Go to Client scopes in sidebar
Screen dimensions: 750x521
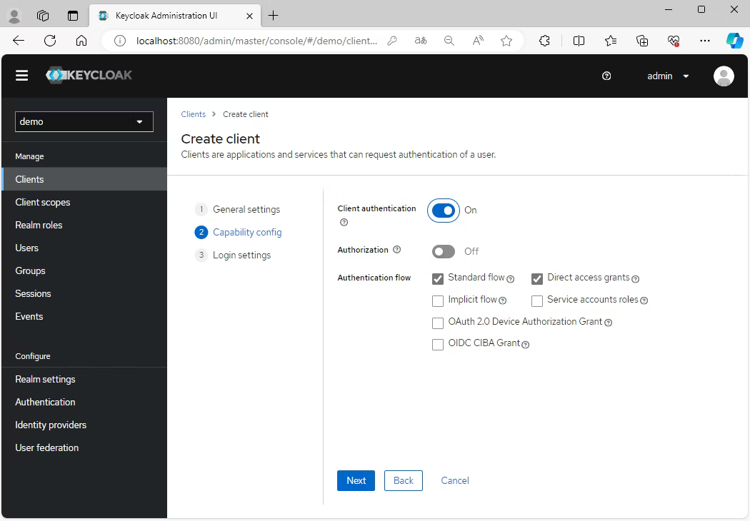coord(43,202)
